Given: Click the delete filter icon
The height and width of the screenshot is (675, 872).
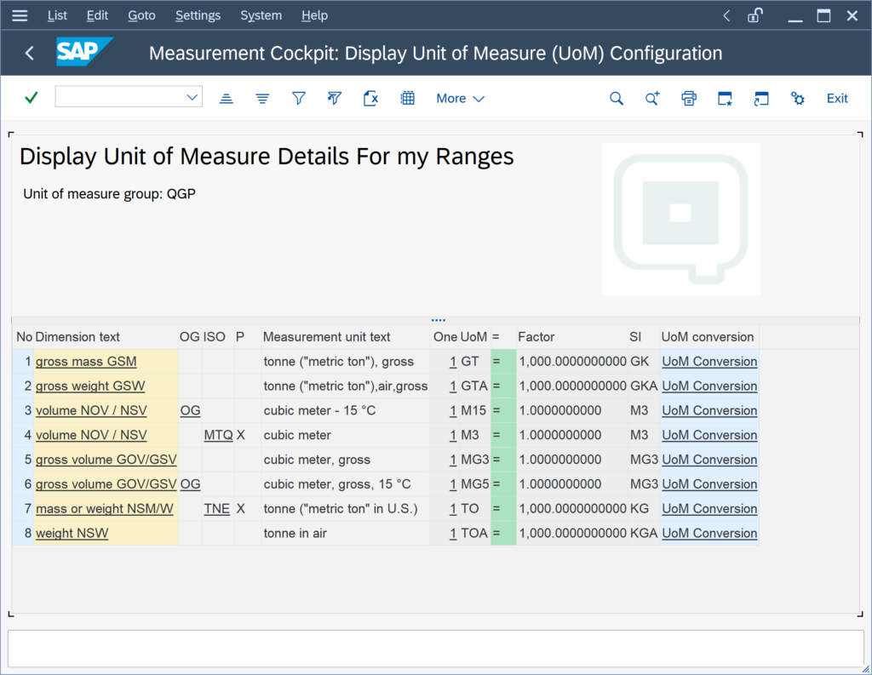Looking at the screenshot, I should coord(334,99).
